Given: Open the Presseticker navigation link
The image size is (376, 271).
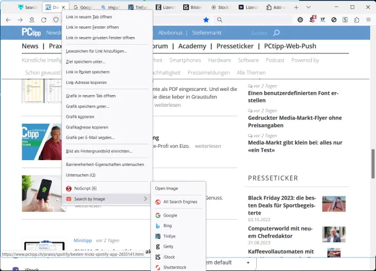Looking at the screenshot, I should point(235,46).
